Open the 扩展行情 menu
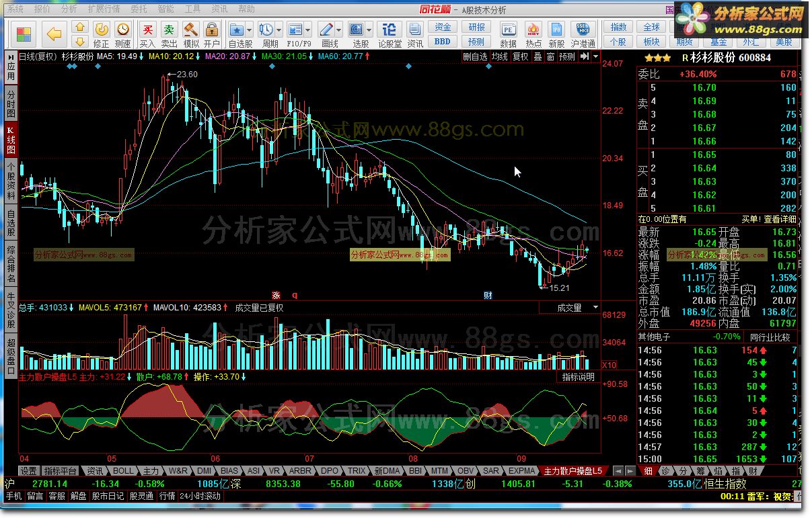This screenshot has height=518, width=810. pyautogui.click(x=104, y=9)
